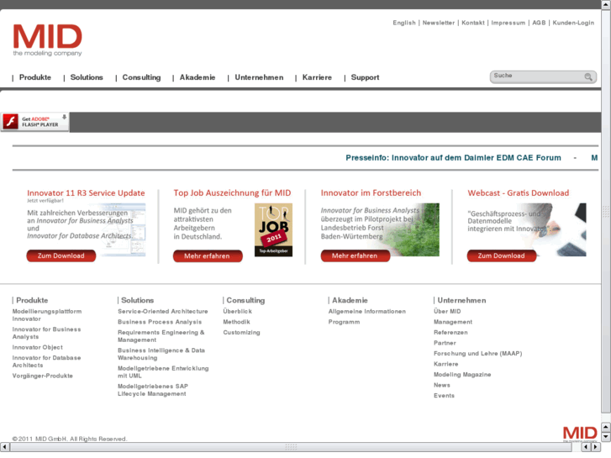Open Business Intelligence & Data Warehousing link
This screenshot has height=458, width=611.
coord(161,354)
